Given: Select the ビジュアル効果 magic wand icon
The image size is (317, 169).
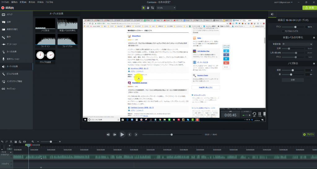Looking at the screenshot, I should [3, 74].
